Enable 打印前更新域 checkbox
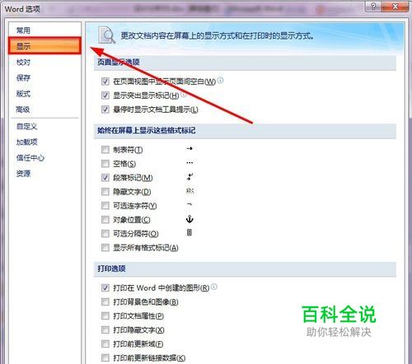This screenshot has width=412, height=364. coord(105,343)
